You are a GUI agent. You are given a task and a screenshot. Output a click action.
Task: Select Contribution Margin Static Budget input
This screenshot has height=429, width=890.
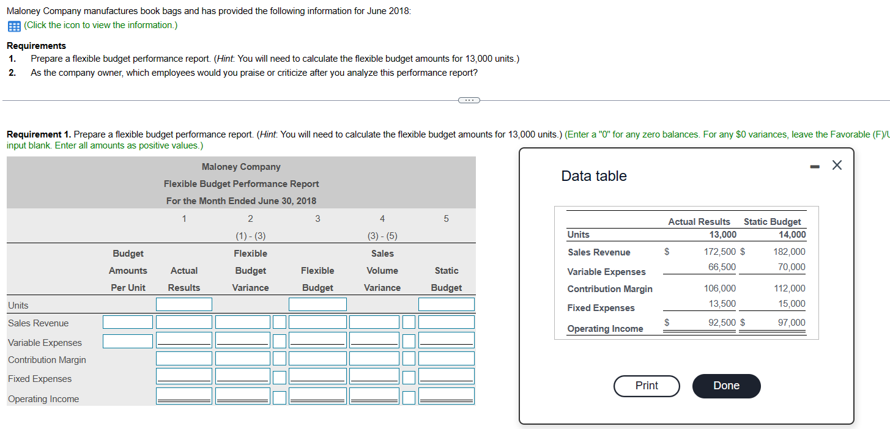click(x=447, y=358)
